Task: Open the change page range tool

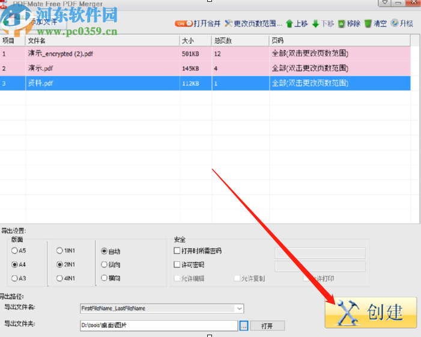Action: (253, 23)
